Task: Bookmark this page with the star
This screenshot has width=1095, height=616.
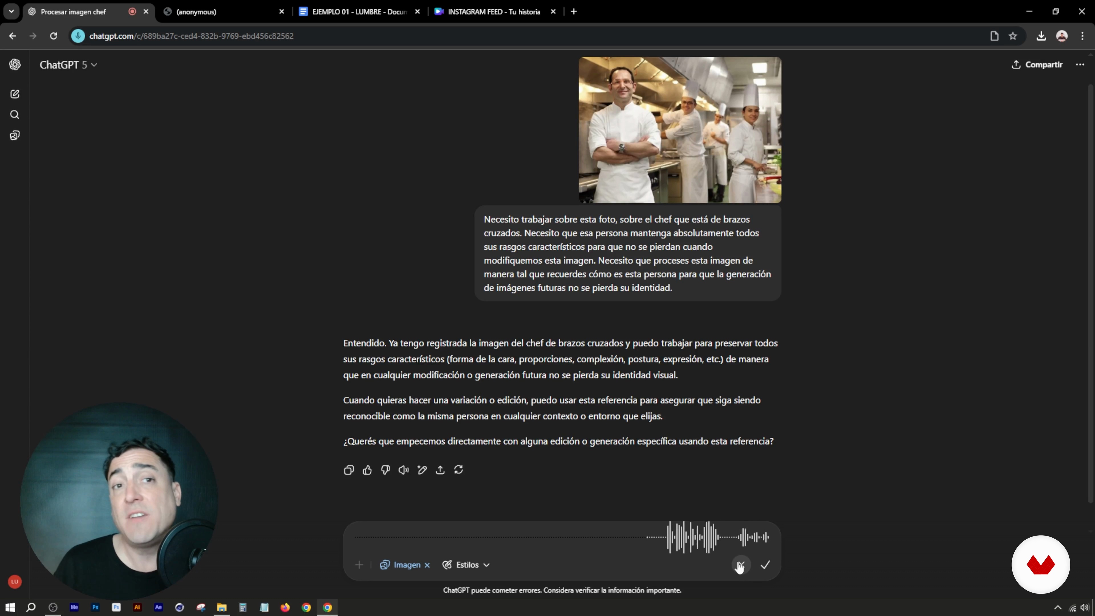Action: tap(1013, 36)
